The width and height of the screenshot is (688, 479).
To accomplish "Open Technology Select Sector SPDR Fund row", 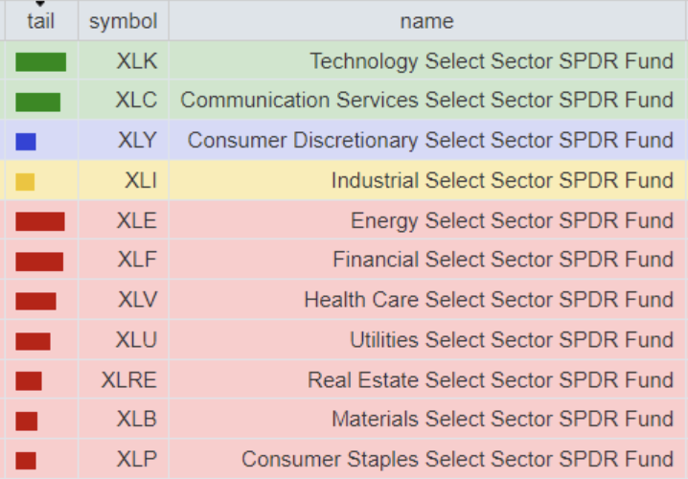I will coord(492,62).
